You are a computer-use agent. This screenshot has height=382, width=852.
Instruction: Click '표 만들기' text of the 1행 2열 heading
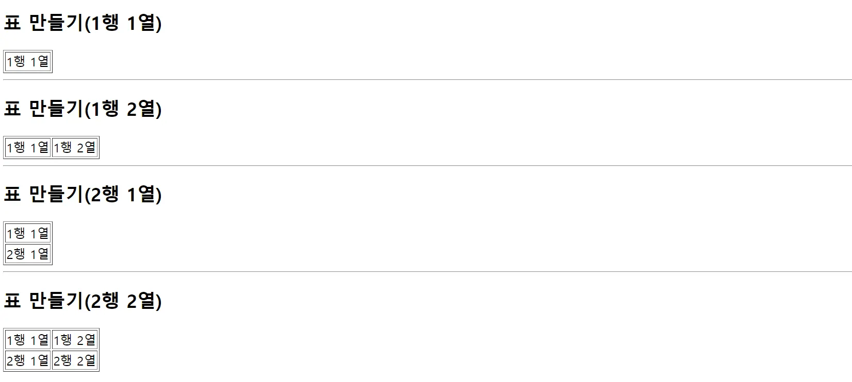(43, 109)
